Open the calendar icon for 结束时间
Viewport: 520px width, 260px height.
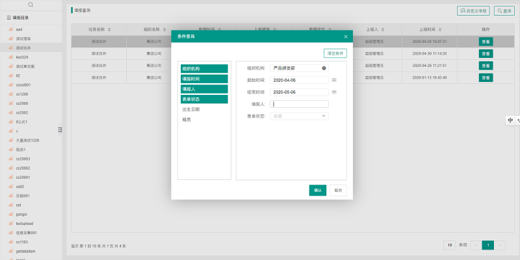pyautogui.click(x=334, y=92)
